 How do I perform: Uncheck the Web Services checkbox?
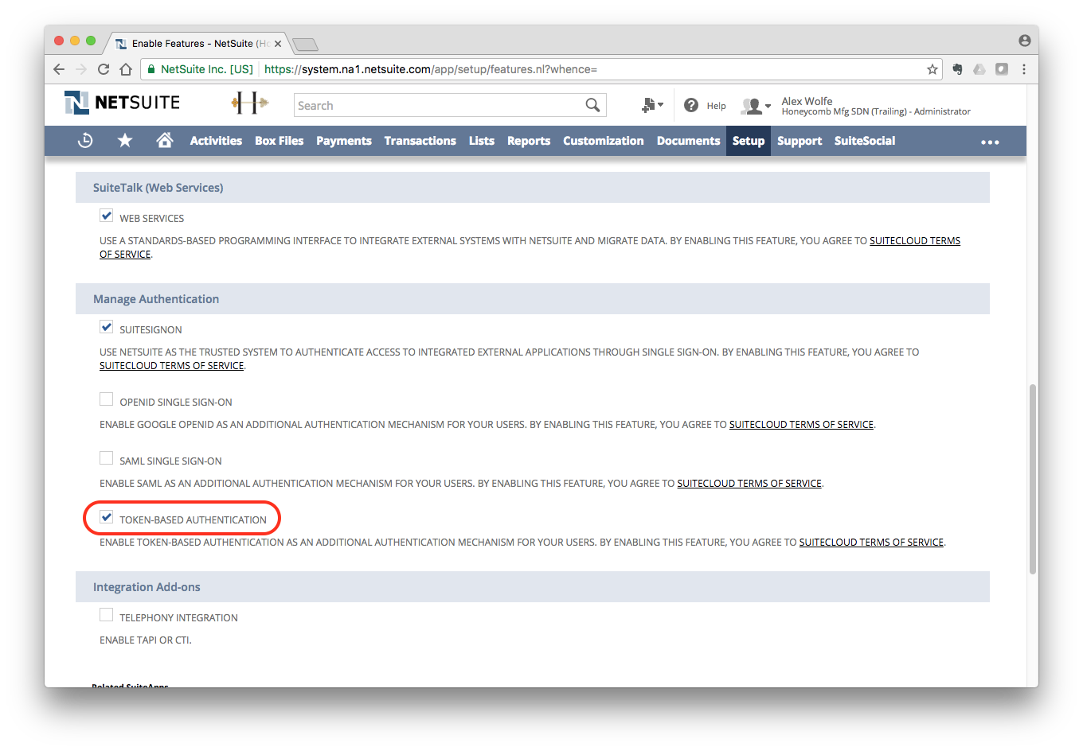[106, 215]
